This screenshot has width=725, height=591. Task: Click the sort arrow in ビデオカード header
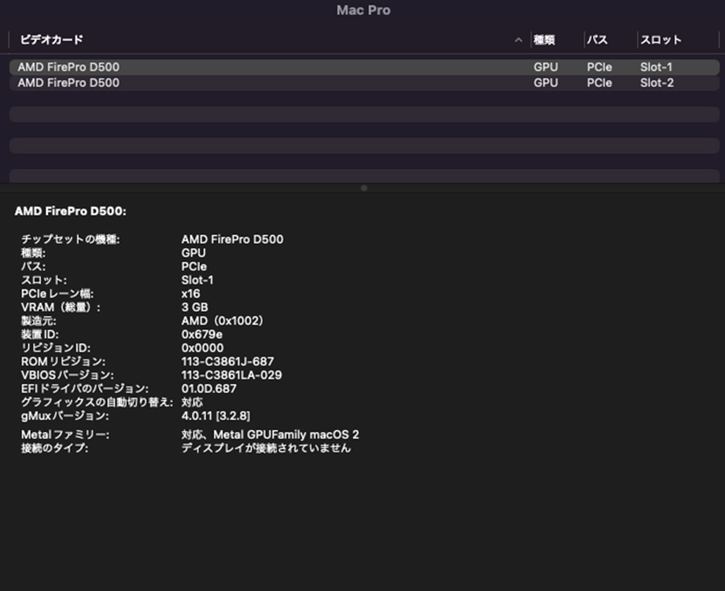point(518,40)
